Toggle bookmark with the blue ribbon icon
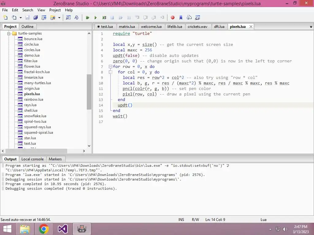Screen dimensions: 314x235 pos(181,17)
